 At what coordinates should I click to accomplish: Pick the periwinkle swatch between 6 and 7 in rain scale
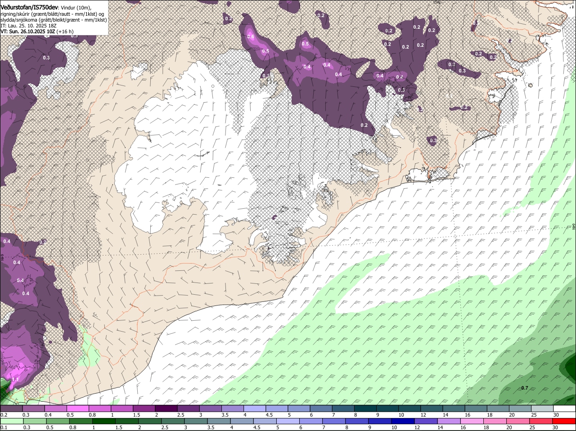click(x=311, y=421)
